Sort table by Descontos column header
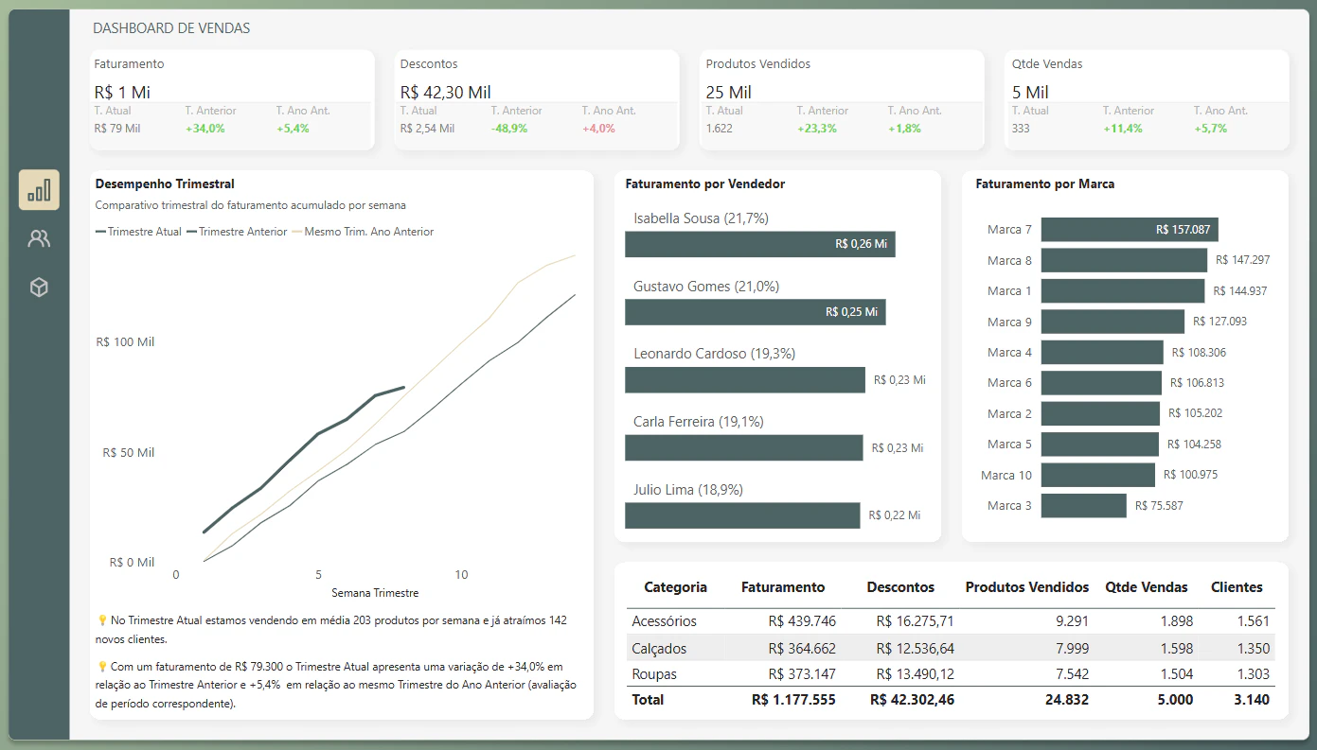 coord(900,587)
